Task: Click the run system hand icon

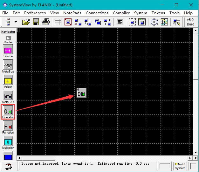Action: (8, 167)
